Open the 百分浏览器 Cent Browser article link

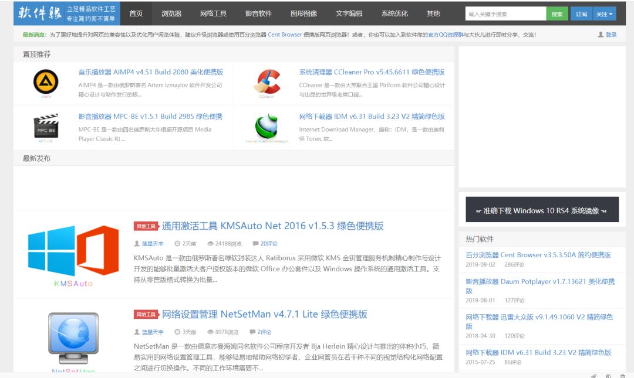[x=538, y=254]
